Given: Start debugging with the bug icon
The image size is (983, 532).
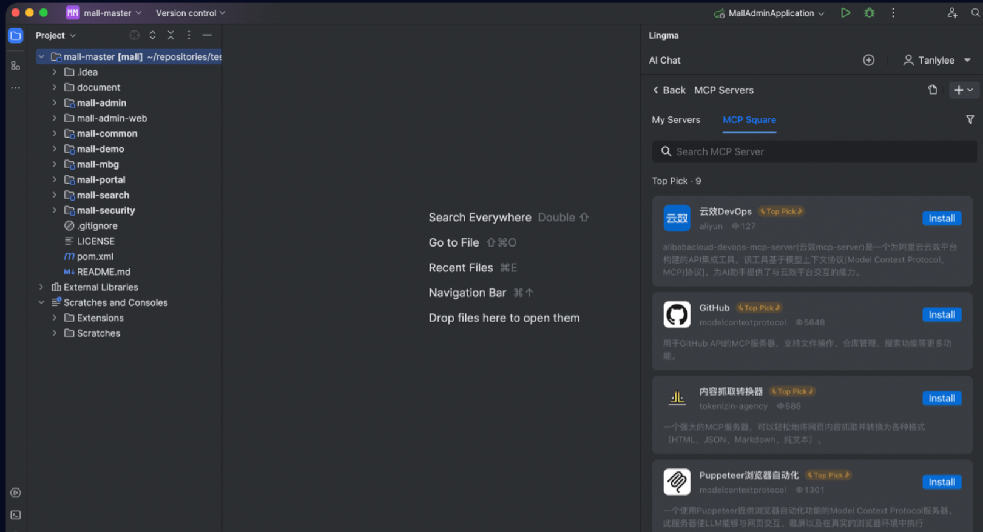Looking at the screenshot, I should click(x=870, y=13).
